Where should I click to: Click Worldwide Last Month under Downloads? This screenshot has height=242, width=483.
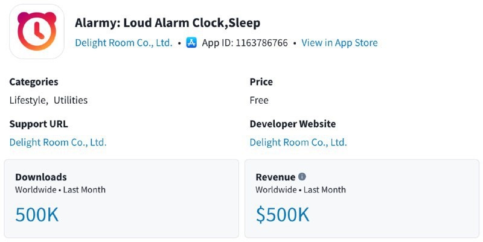pyautogui.click(x=60, y=189)
